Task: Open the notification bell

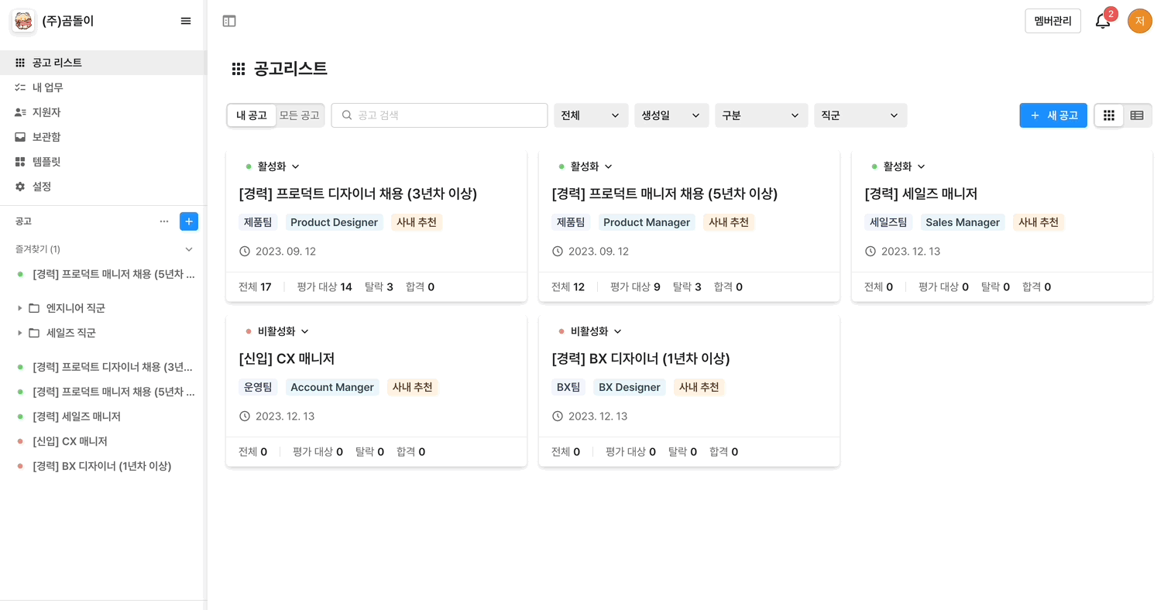Action: (x=1103, y=22)
